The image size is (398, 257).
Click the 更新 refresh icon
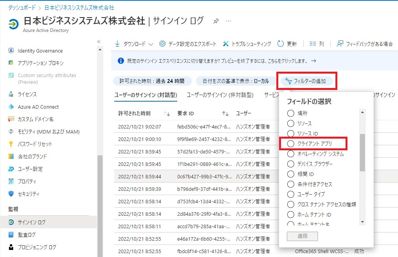pyautogui.click(x=281, y=44)
